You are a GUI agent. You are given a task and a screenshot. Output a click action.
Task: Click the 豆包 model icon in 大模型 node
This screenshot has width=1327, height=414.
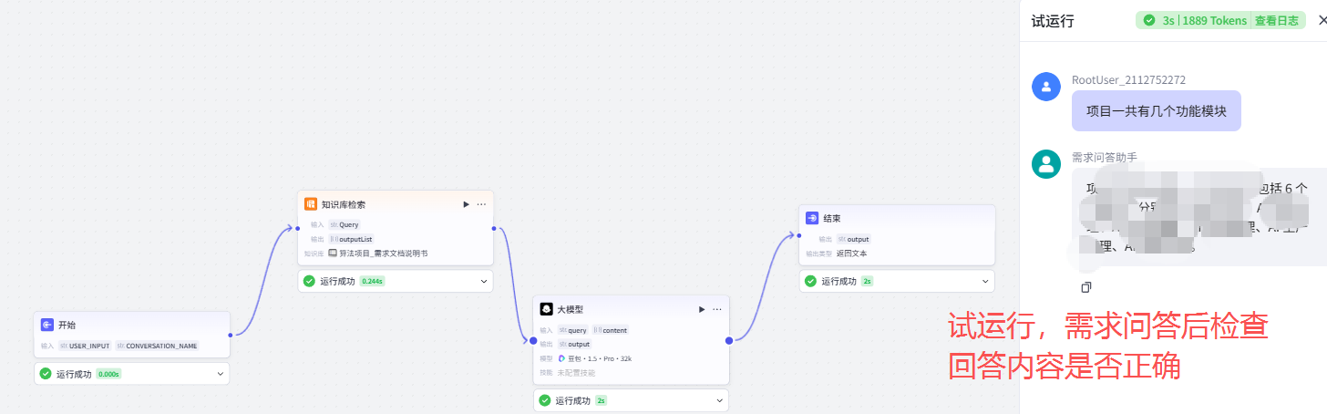pyautogui.click(x=561, y=358)
